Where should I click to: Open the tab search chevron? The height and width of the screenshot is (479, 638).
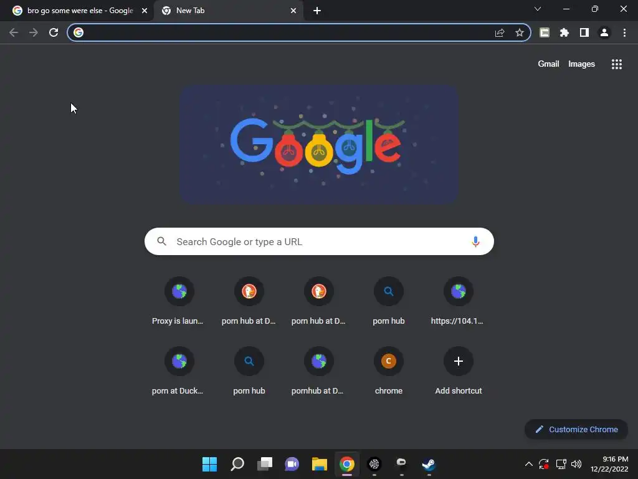(538, 9)
